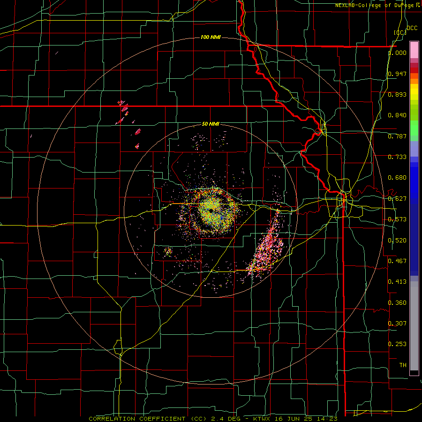Click the radar site center inside the echo ring
The height and width of the screenshot is (422, 422).
click(x=211, y=211)
